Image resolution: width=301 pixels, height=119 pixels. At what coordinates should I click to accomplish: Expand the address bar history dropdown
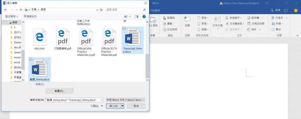pos(98,10)
